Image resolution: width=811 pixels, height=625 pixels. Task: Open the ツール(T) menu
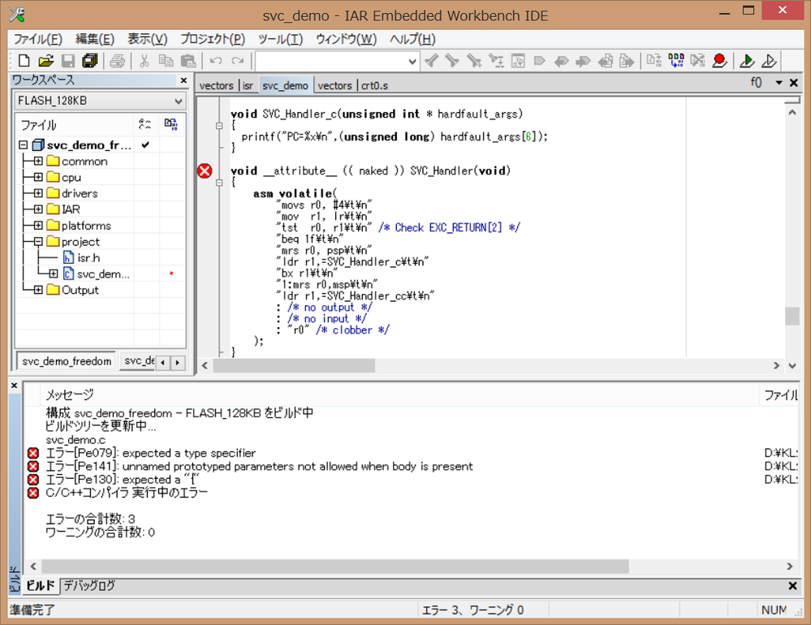click(280, 39)
